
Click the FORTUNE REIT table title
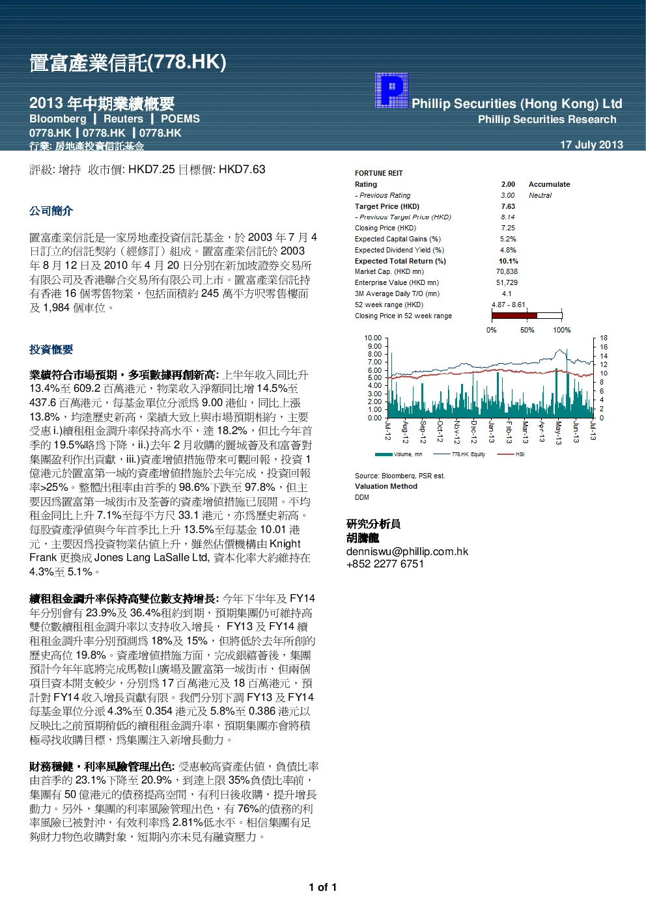click(x=379, y=173)
